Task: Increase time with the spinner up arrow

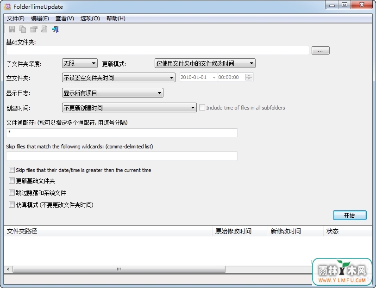Action: point(249,75)
